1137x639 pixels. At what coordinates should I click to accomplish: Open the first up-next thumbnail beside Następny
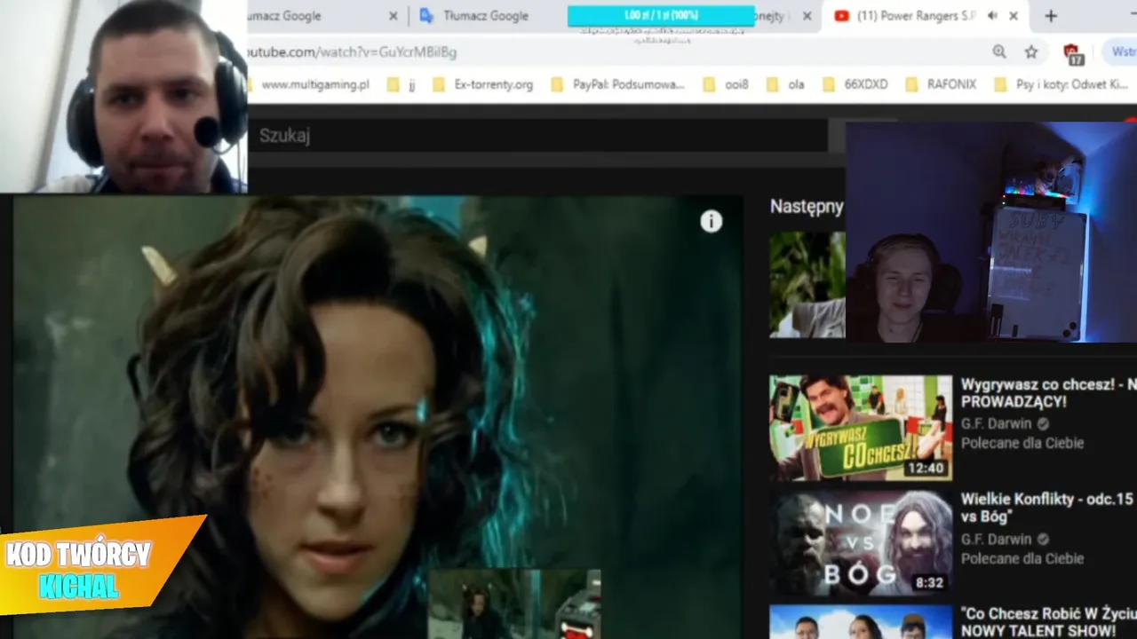tap(807, 285)
